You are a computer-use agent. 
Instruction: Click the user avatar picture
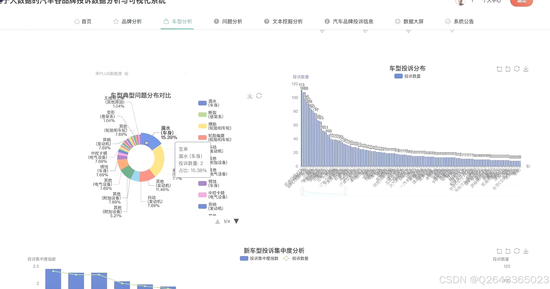pyautogui.click(x=460, y=2)
